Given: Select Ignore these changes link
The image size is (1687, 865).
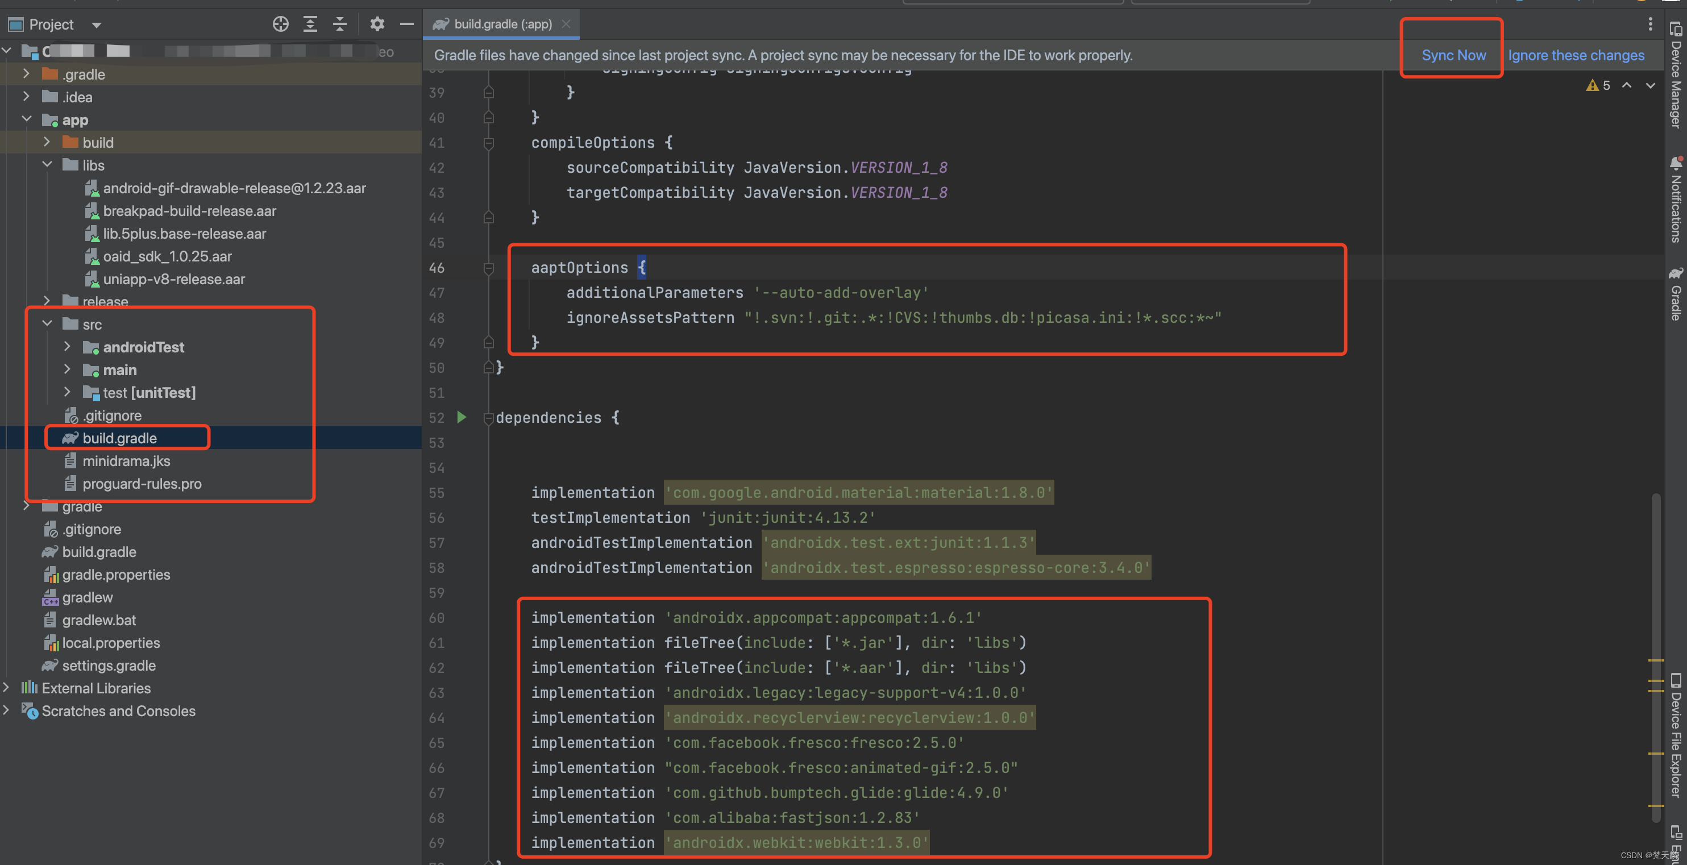Looking at the screenshot, I should (x=1579, y=53).
